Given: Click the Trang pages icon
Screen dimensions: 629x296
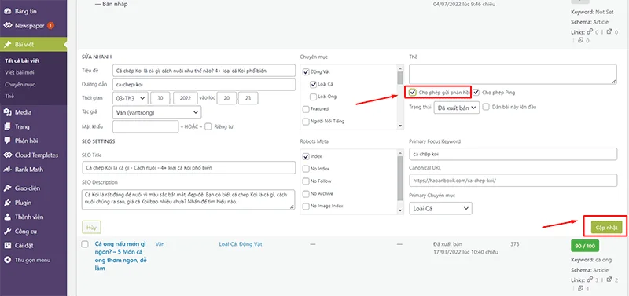Looking at the screenshot, I should coord(7,126).
